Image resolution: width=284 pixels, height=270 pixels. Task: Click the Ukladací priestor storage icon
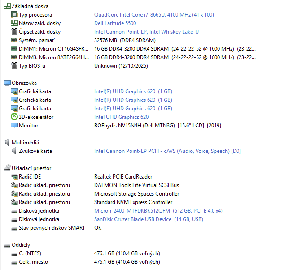click(8, 167)
